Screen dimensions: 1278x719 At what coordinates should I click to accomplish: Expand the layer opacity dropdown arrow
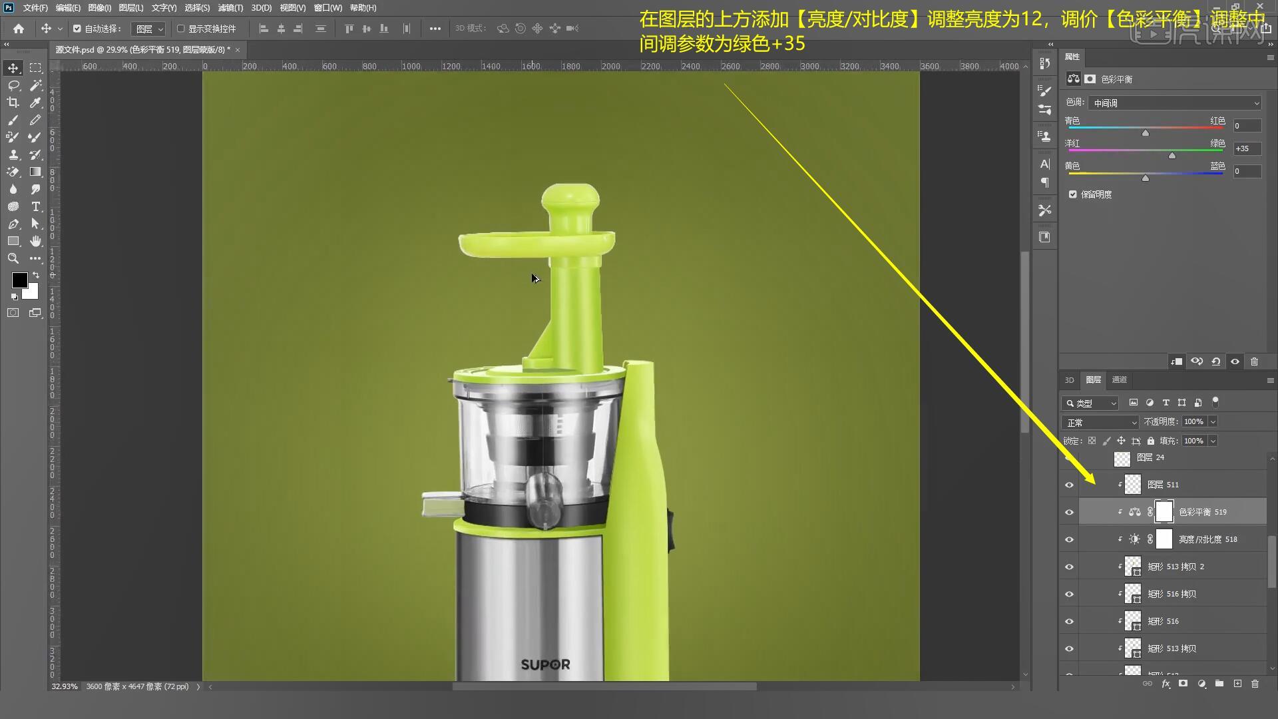[x=1213, y=422]
